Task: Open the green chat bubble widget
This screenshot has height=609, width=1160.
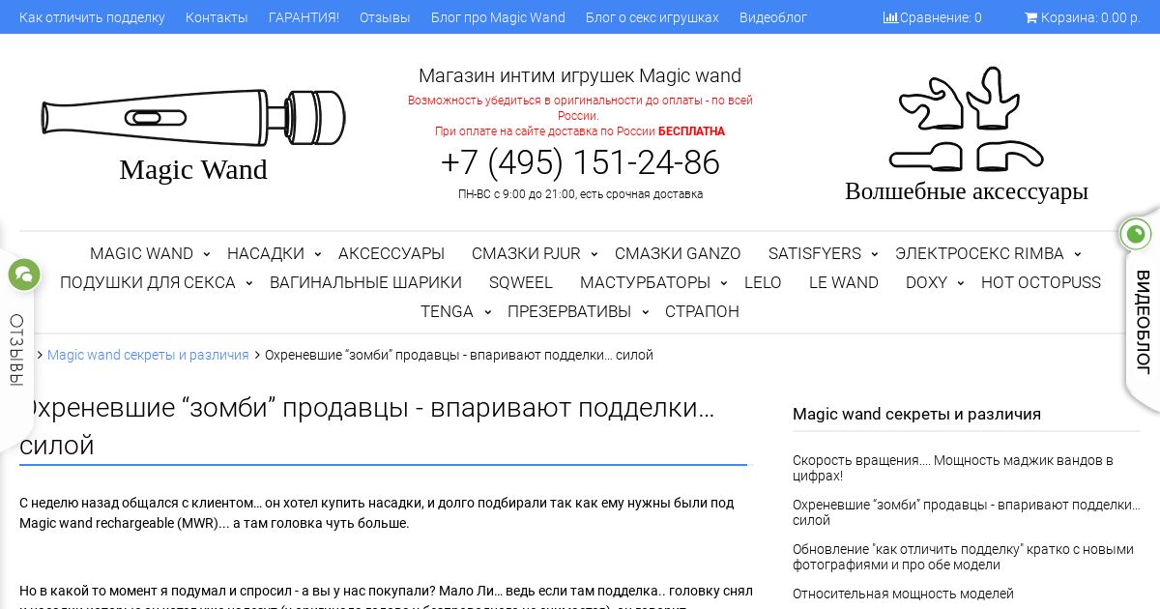Action: (23, 275)
